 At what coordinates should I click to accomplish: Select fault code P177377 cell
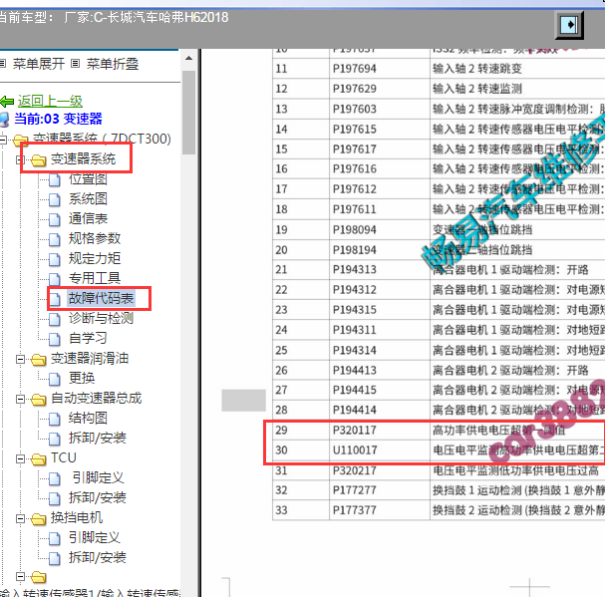click(x=380, y=510)
